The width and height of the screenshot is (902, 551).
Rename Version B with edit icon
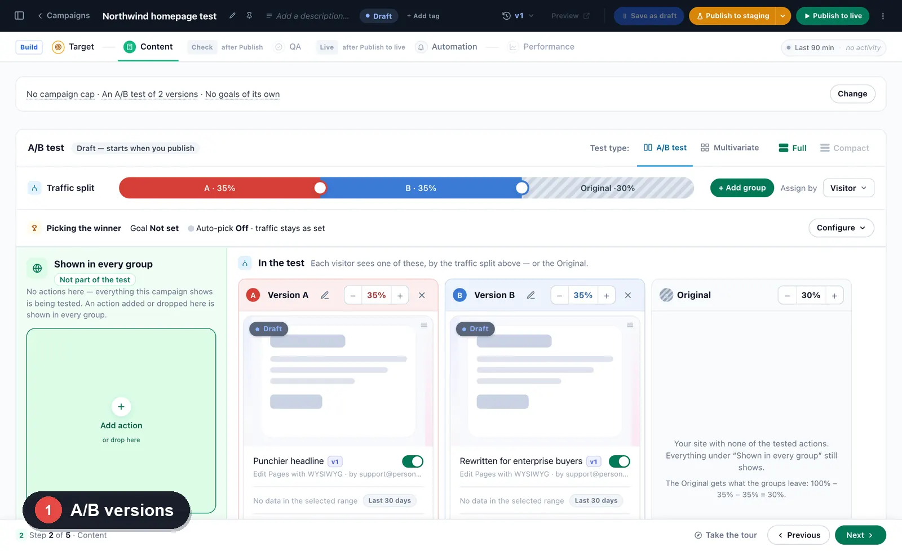[531, 295]
